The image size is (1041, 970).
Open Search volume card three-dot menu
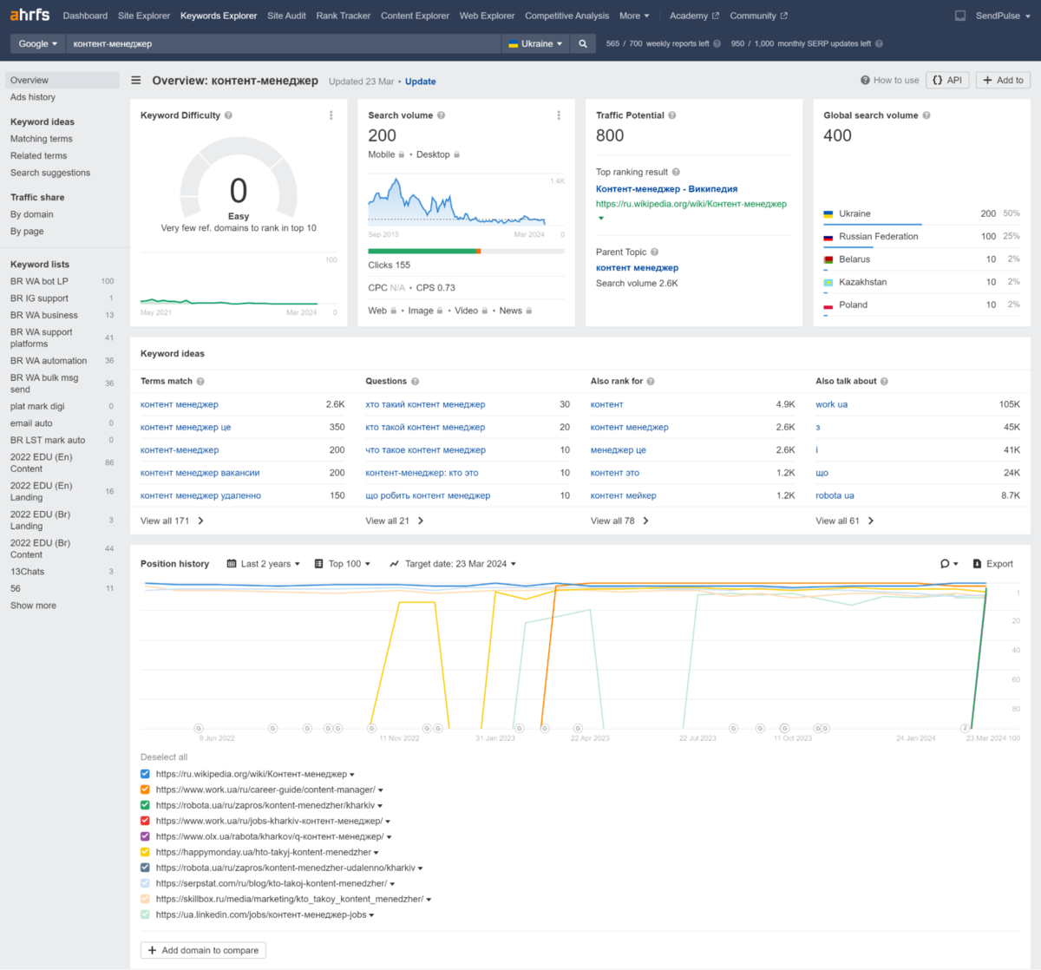559,115
